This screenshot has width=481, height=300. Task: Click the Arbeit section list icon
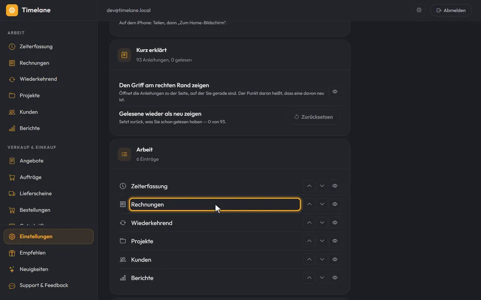click(124, 154)
